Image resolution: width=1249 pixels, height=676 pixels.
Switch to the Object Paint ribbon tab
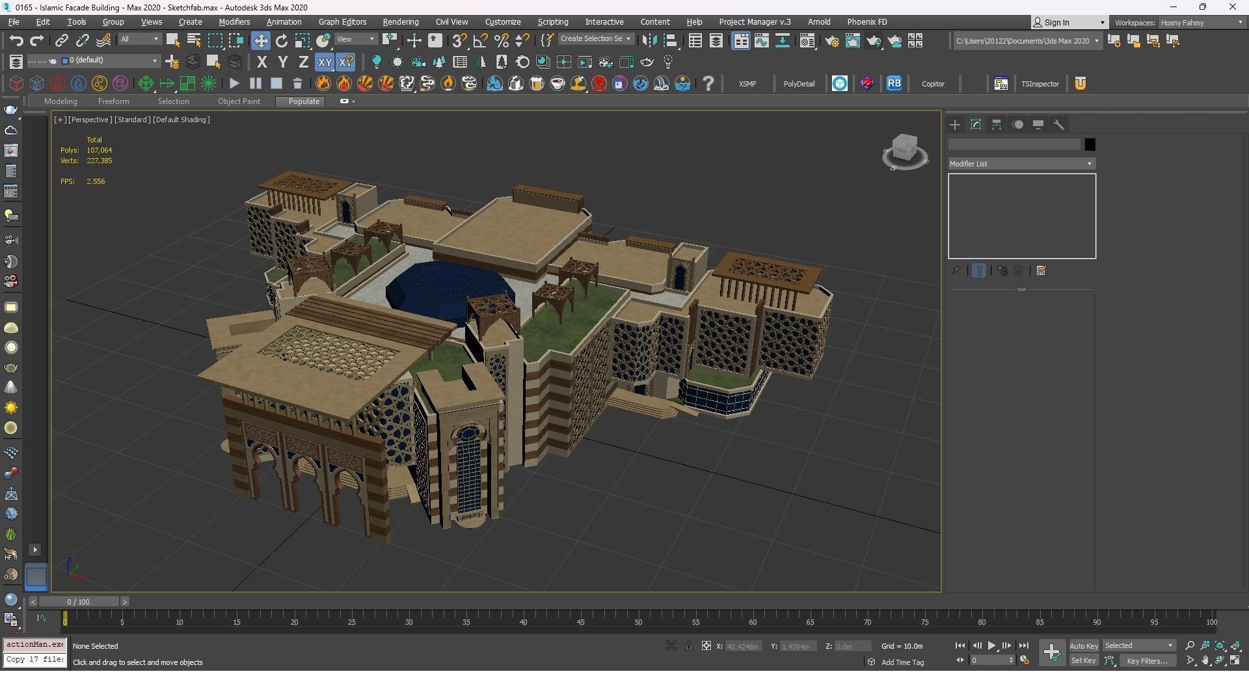tap(239, 101)
